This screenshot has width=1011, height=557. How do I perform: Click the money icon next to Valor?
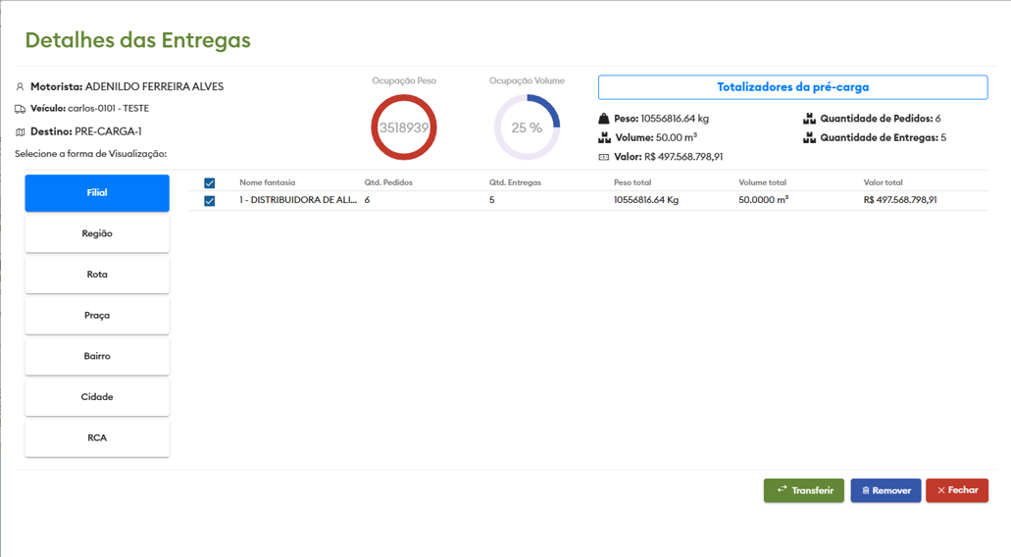click(x=604, y=157)
